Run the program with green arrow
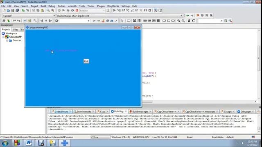The width and height of the screenshot is (262, 147). tap(63, 11)
